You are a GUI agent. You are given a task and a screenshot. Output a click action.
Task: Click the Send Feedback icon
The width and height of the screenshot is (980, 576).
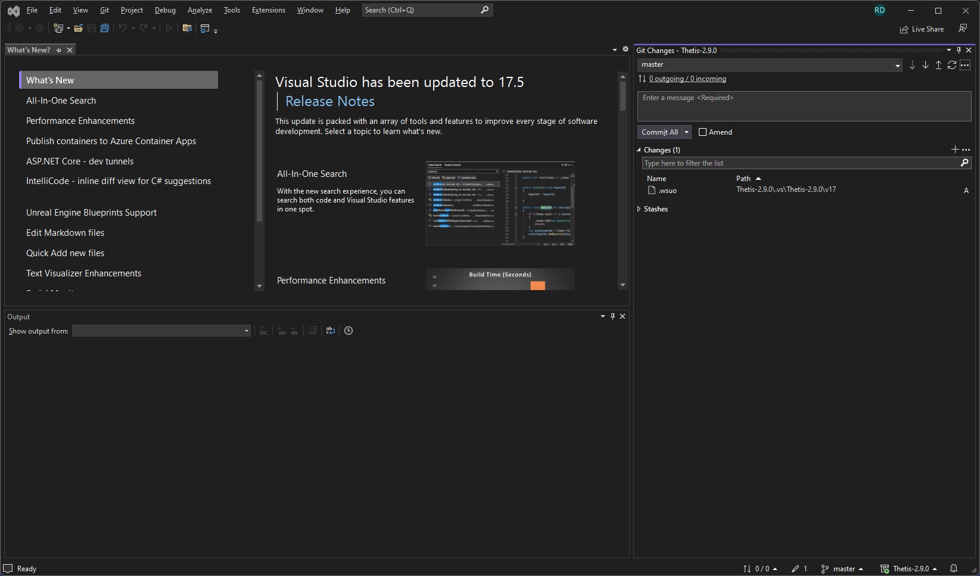(962, 29)
